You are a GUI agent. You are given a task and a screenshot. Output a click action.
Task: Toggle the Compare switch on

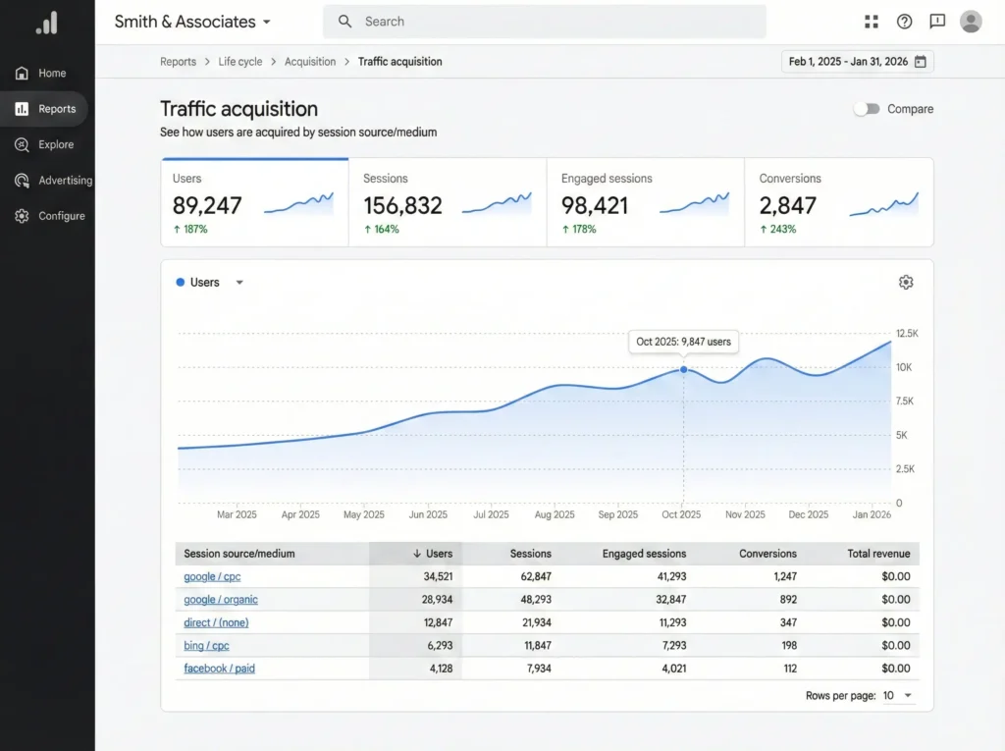pyautogui.click(x=866, y=109)
